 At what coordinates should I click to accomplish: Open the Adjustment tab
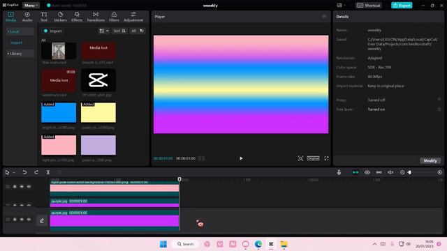[133, 17]
